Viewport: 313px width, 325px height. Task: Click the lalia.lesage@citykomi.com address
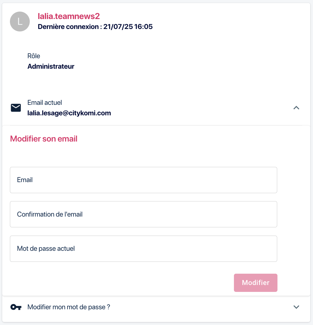[69, 113]
